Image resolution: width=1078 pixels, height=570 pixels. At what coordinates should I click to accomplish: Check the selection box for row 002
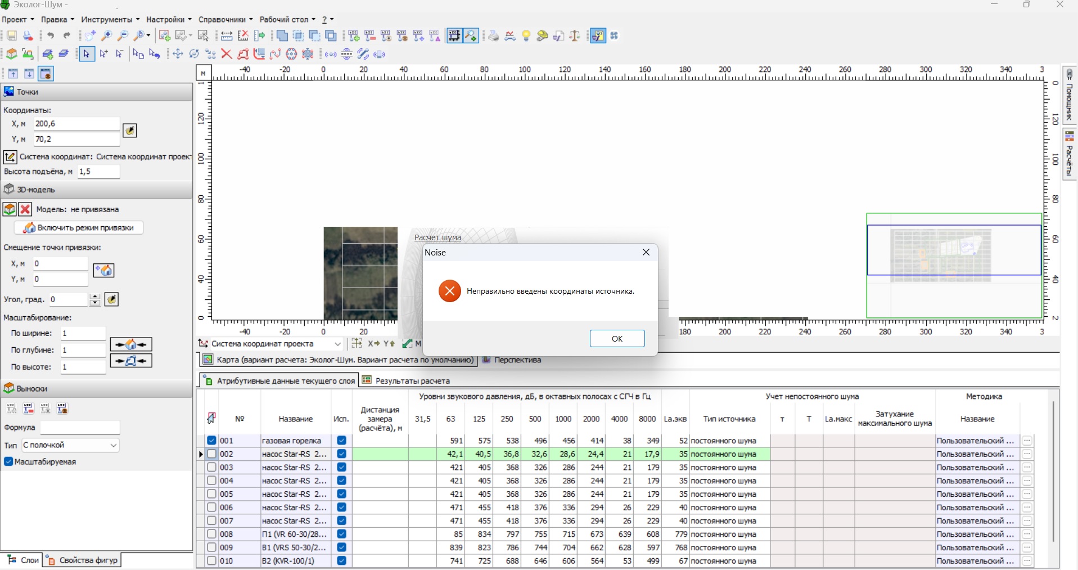(x=211, y=454)
